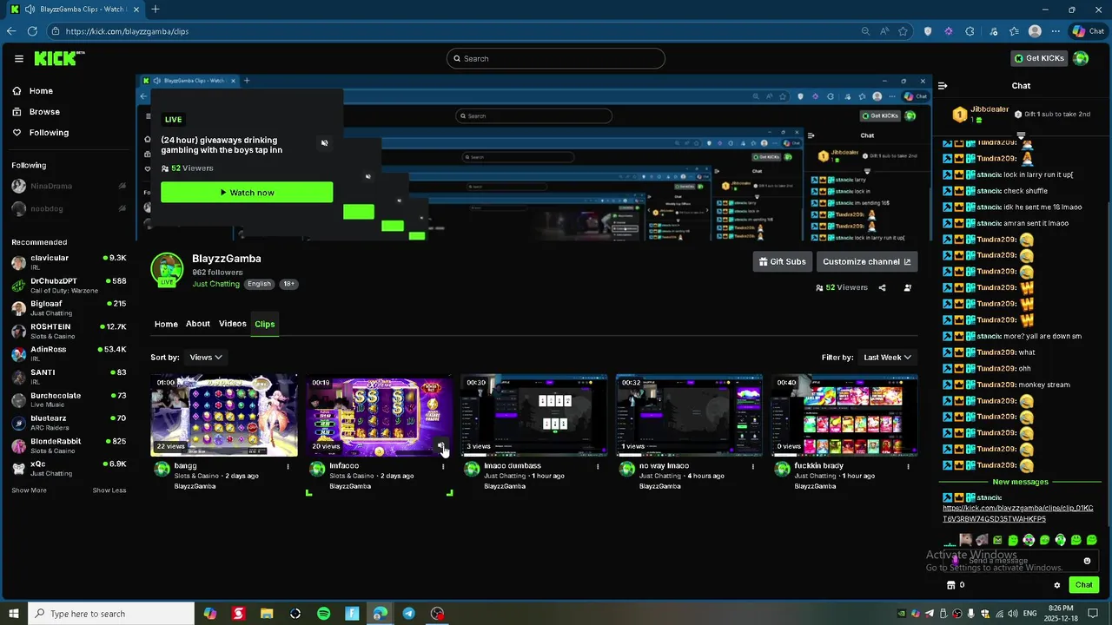The image size is (1112, 625).
Task: Open clavicular in Recommended channels
Action: [69, 262]
